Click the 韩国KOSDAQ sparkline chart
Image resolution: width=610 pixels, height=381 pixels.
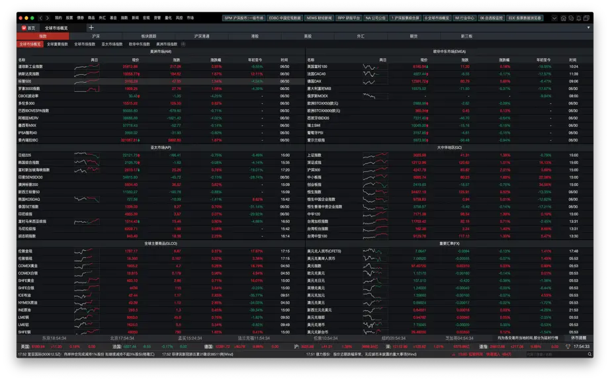87,200
